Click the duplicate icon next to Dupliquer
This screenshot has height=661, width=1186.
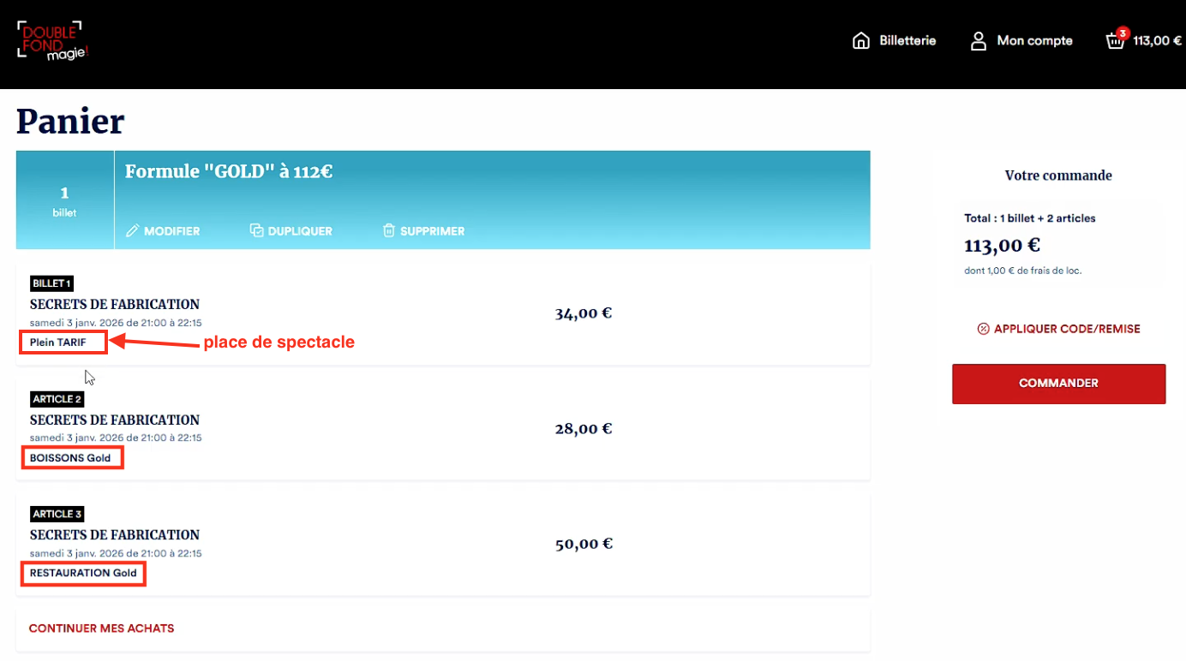pyautogui.click(x=256, y=231)
